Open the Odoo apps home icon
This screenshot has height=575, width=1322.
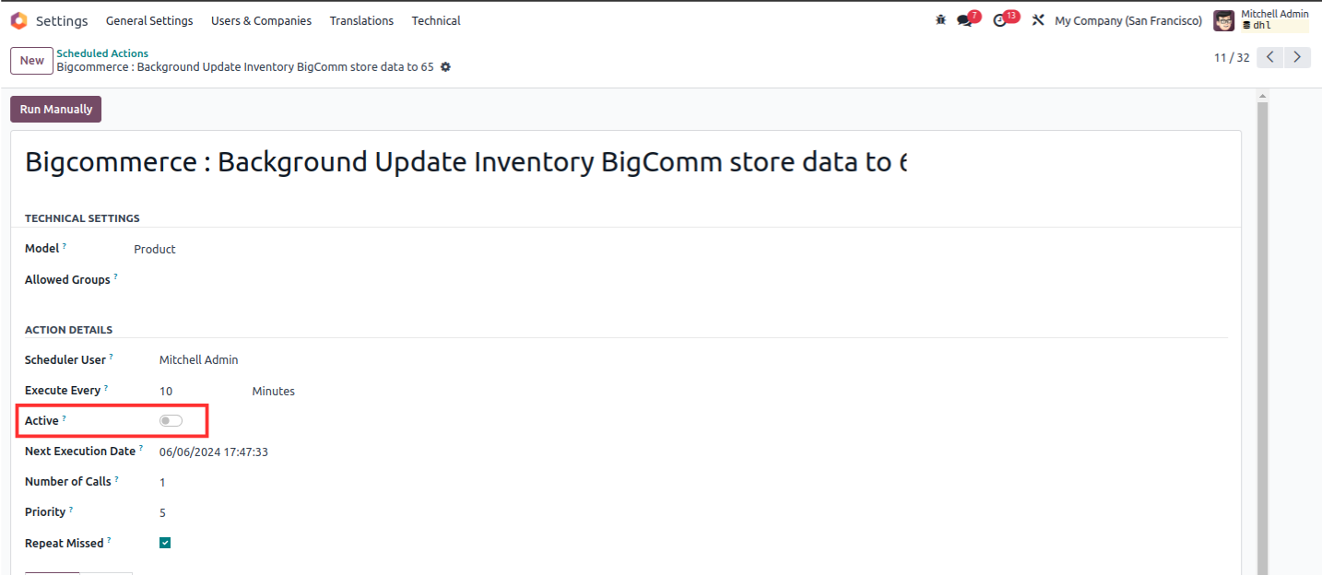click(x=18, y=20)
